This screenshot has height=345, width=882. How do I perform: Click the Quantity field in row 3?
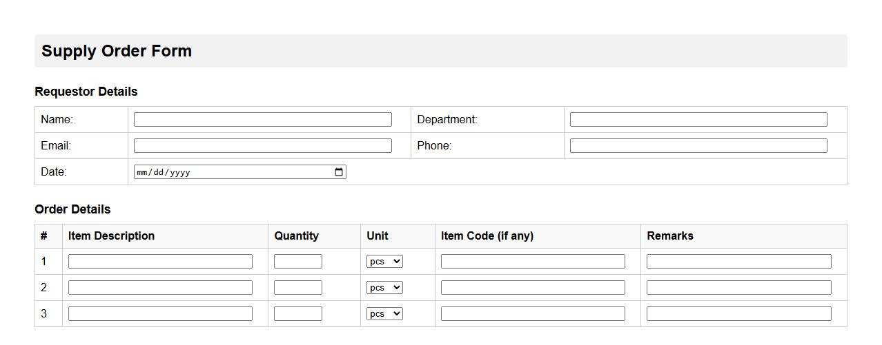click(298, 314)
